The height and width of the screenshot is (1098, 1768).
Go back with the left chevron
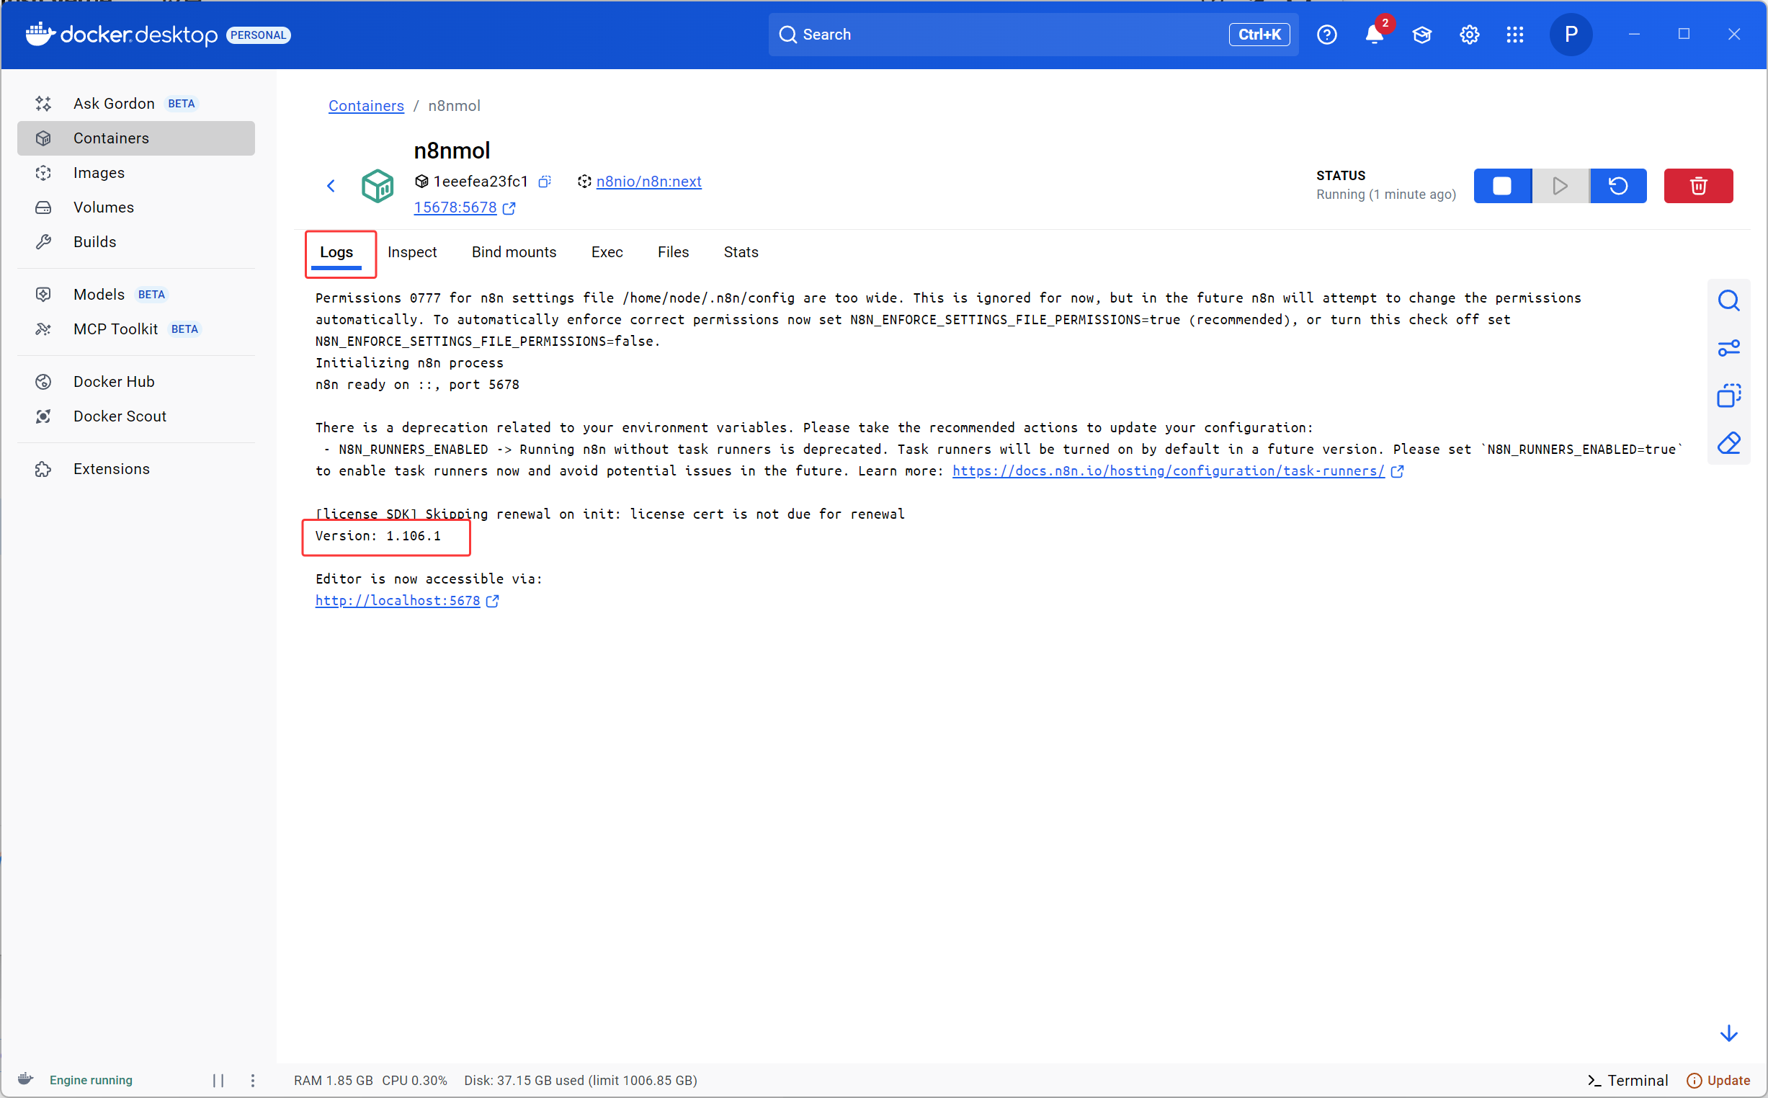click(331, 186)
